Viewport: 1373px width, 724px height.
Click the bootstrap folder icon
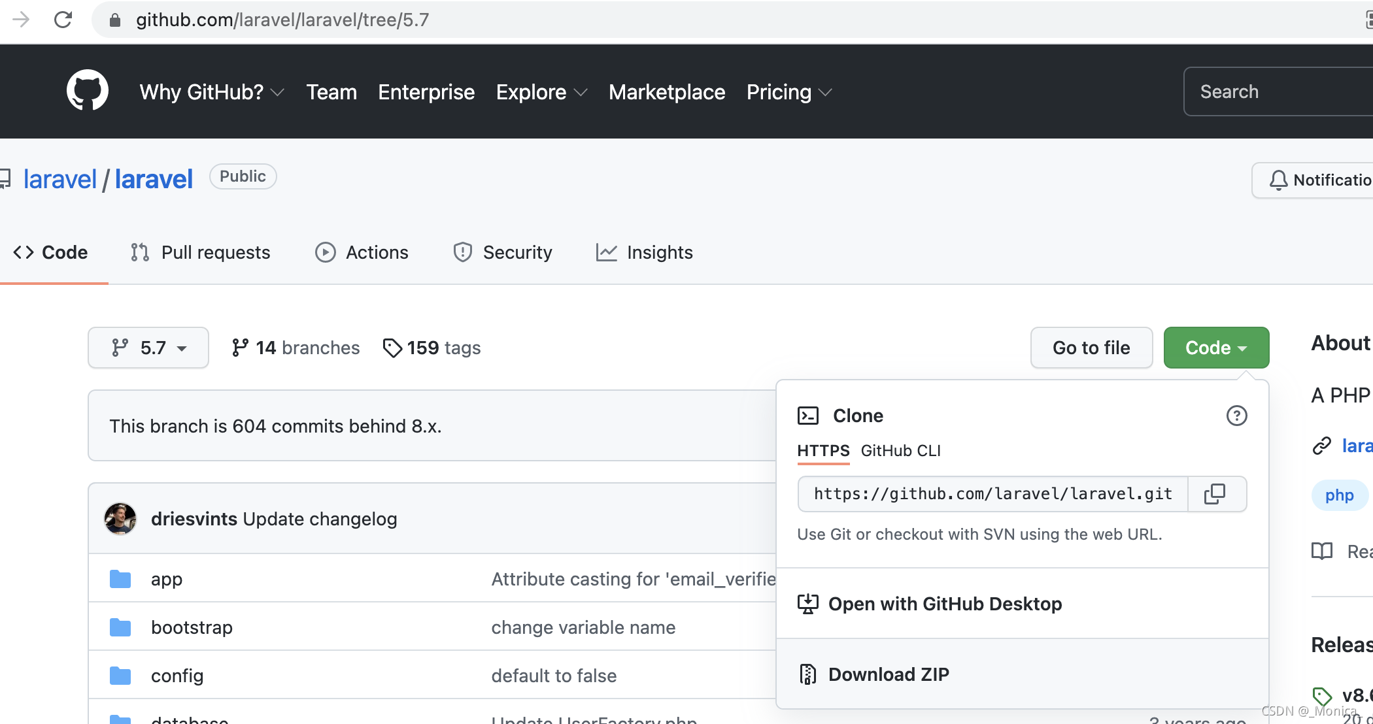point(120,627)
